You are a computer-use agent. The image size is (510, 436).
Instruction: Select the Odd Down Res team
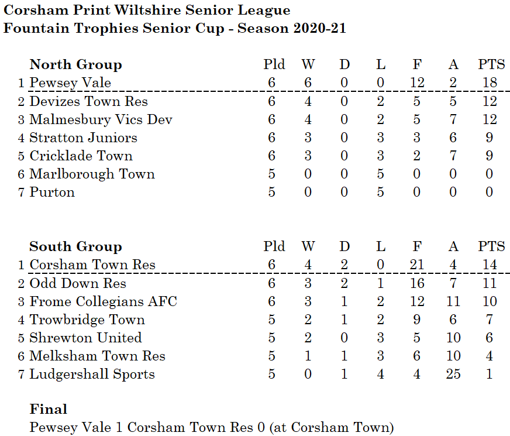pyautogui.click(x=78, y=283)
